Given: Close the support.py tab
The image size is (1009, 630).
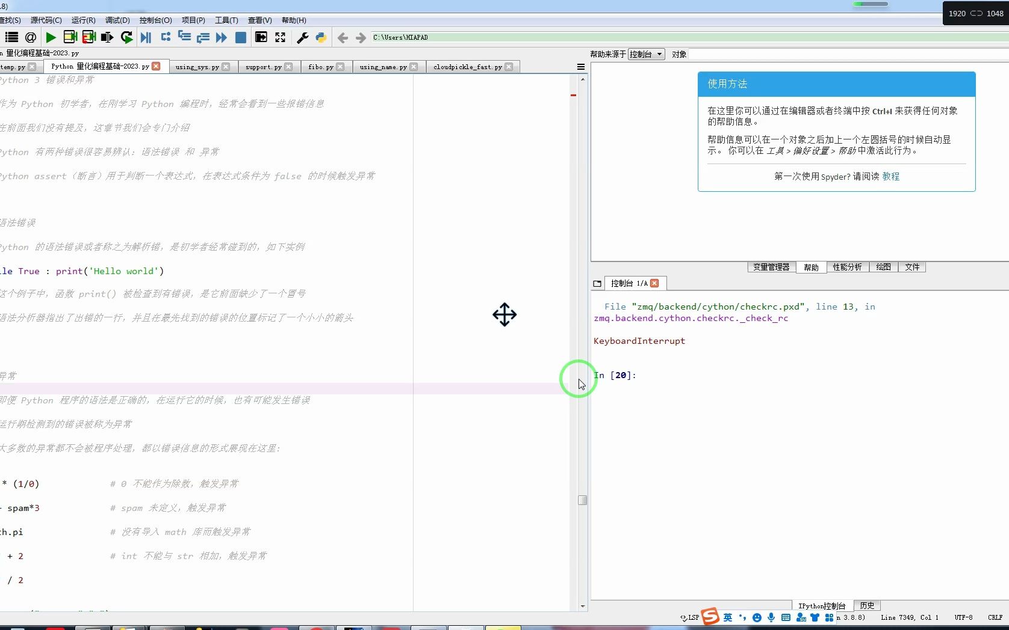Looking at the screenshot, I should [288, 67].
